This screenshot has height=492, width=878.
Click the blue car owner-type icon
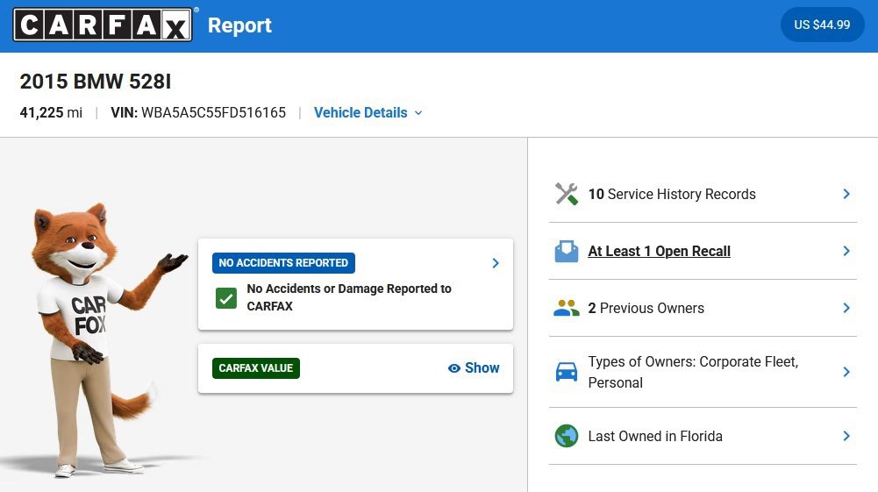(566, 372)
